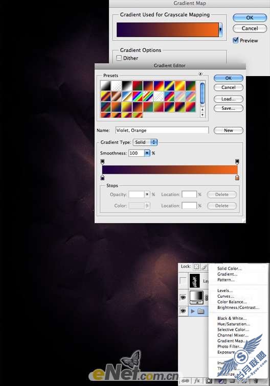
Task: Choose Black & White... from the menu
Action: [232, 318]
